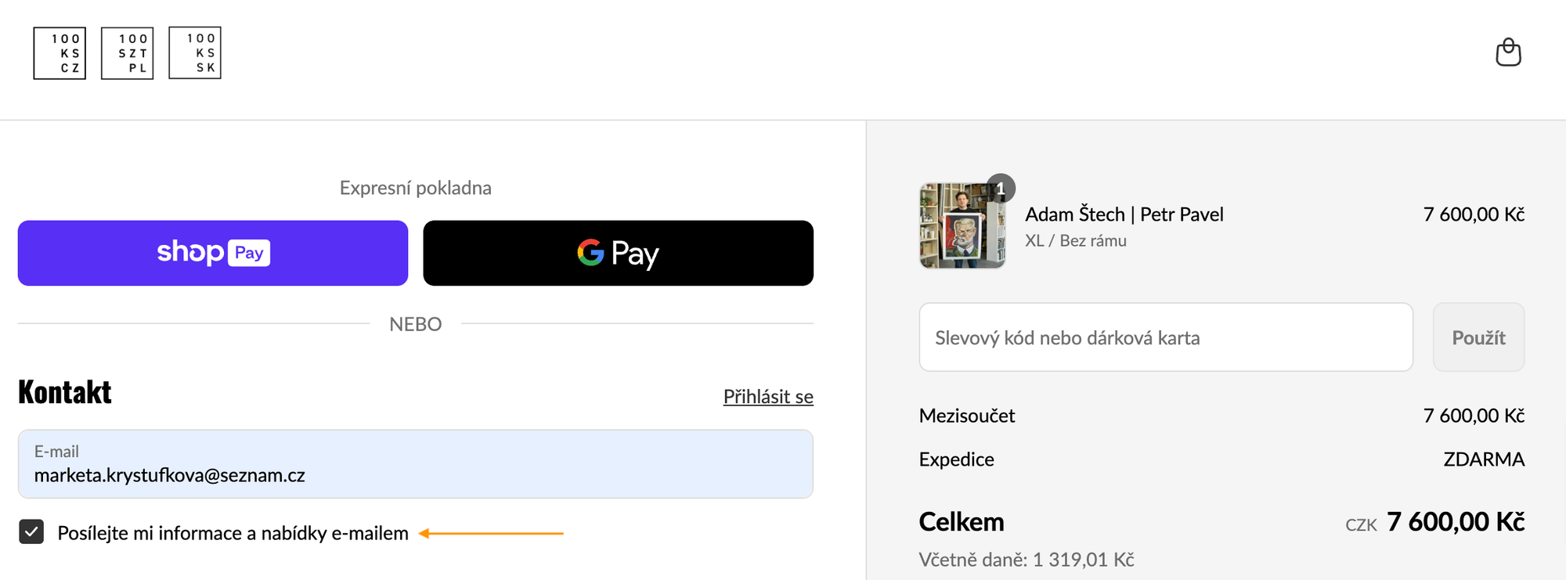The width and height of the screenshot is (1566, 580).
Task: Focus the discount code or gift card field
Action: (x=1165, y=337)
